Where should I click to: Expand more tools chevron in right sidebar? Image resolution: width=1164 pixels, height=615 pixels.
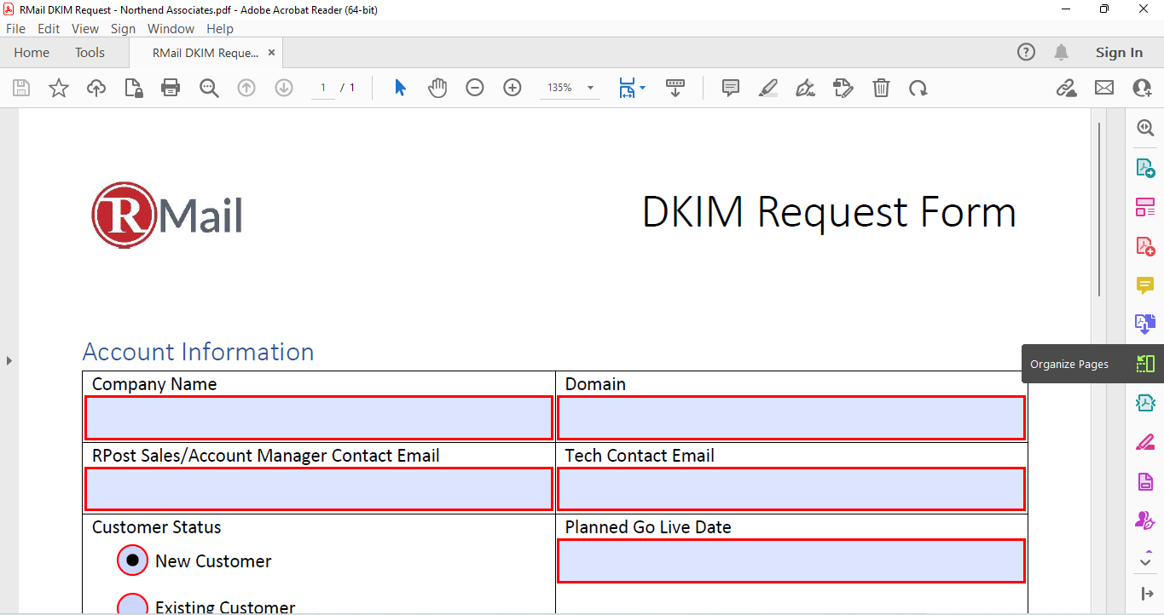click(1146, 560)
